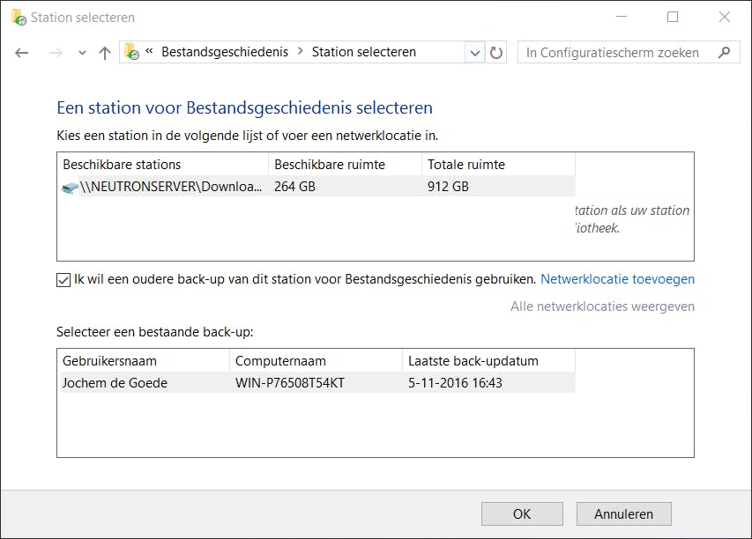This screenshot has width=752, height=539.
Task: Open the recent locations dropdown arrow
Action: click(x=82, y=53)
